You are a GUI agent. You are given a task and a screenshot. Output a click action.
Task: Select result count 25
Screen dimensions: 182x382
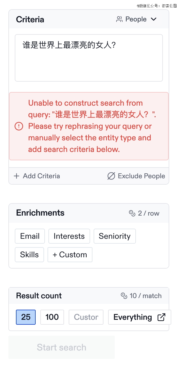point(26,317)
